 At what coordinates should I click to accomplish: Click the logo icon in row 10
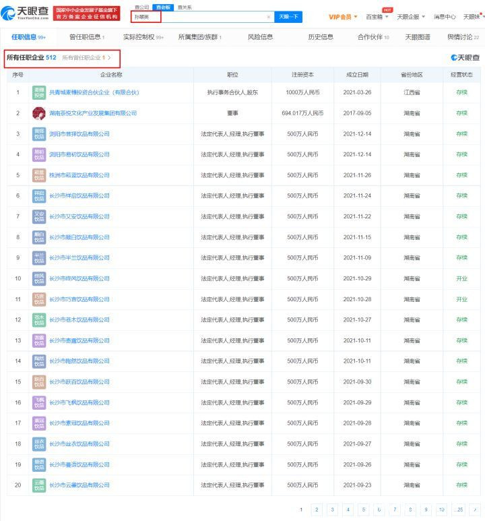[x=39, y=278]
